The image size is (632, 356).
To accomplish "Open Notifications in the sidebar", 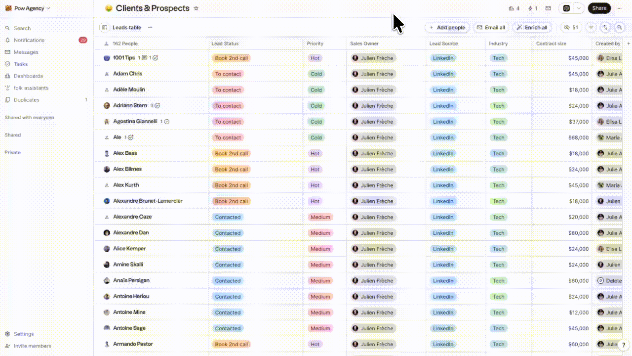I will (x=29, y=40).
